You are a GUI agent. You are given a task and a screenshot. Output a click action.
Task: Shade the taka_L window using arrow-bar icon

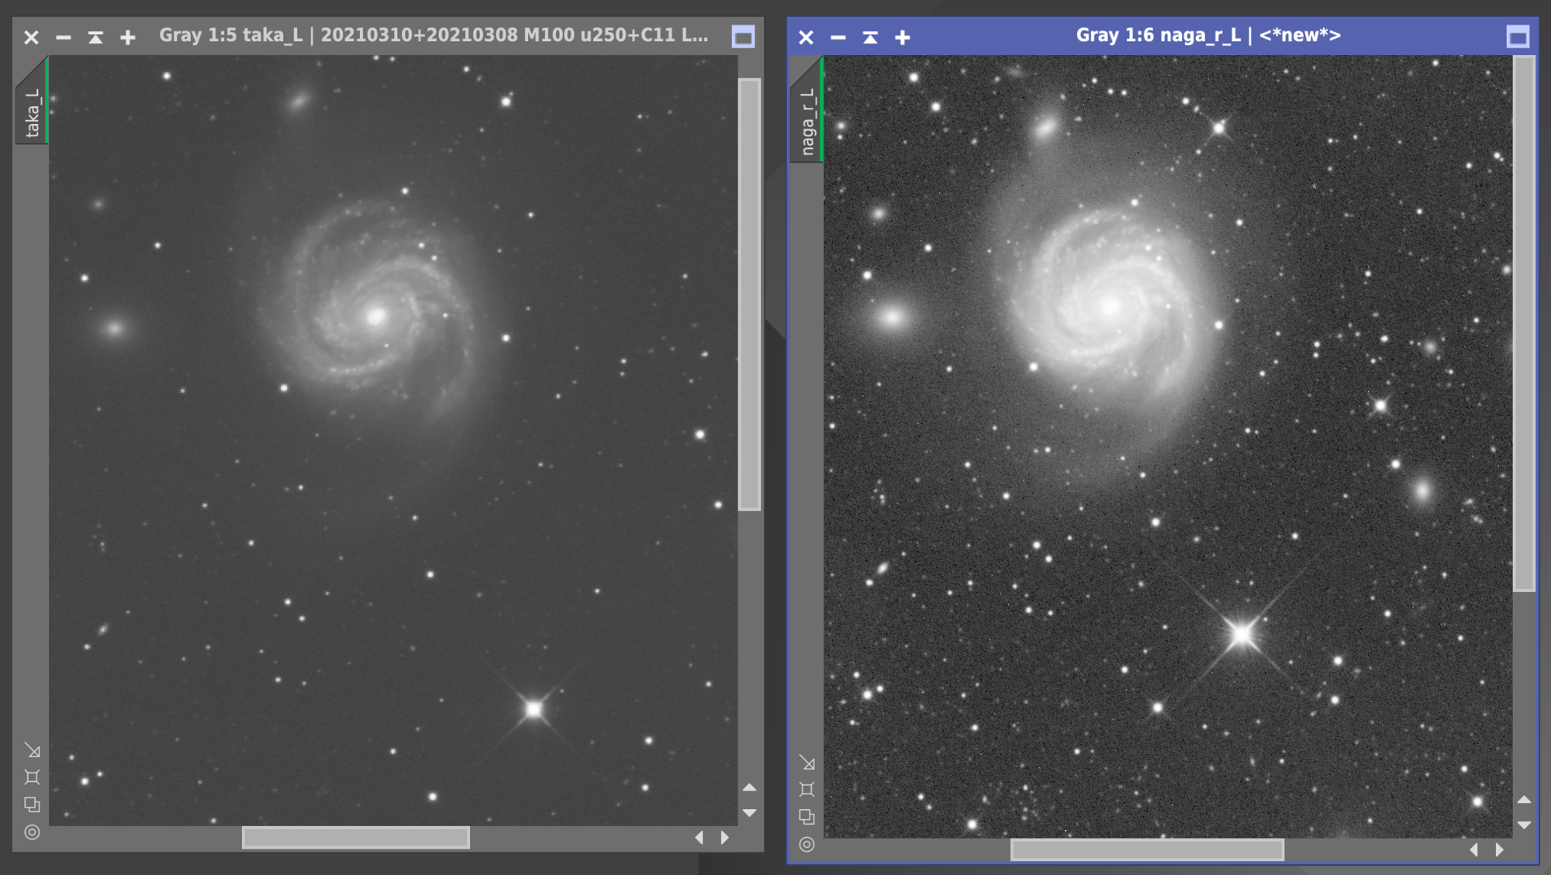pyautogui.click(x=95, y=37)
